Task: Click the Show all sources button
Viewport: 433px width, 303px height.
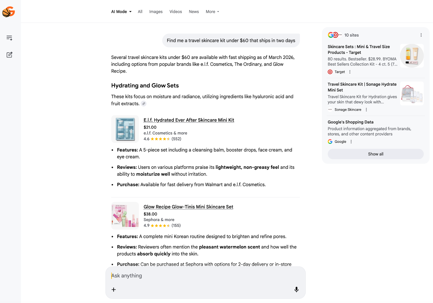Action: pyautogui.click(x=375, y=154)
